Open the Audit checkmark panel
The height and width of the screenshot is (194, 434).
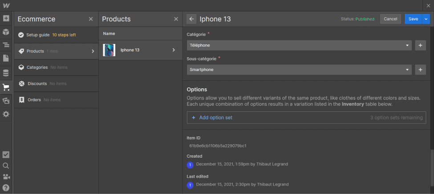tap(6, 154)
